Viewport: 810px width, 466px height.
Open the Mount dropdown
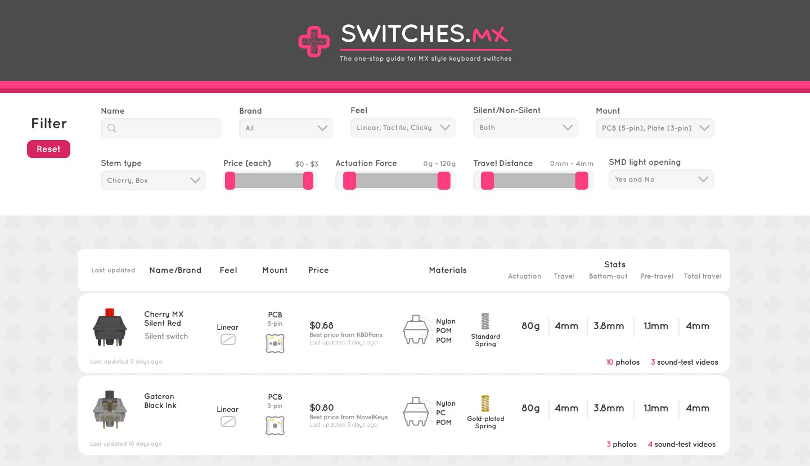tap(655, 128)
